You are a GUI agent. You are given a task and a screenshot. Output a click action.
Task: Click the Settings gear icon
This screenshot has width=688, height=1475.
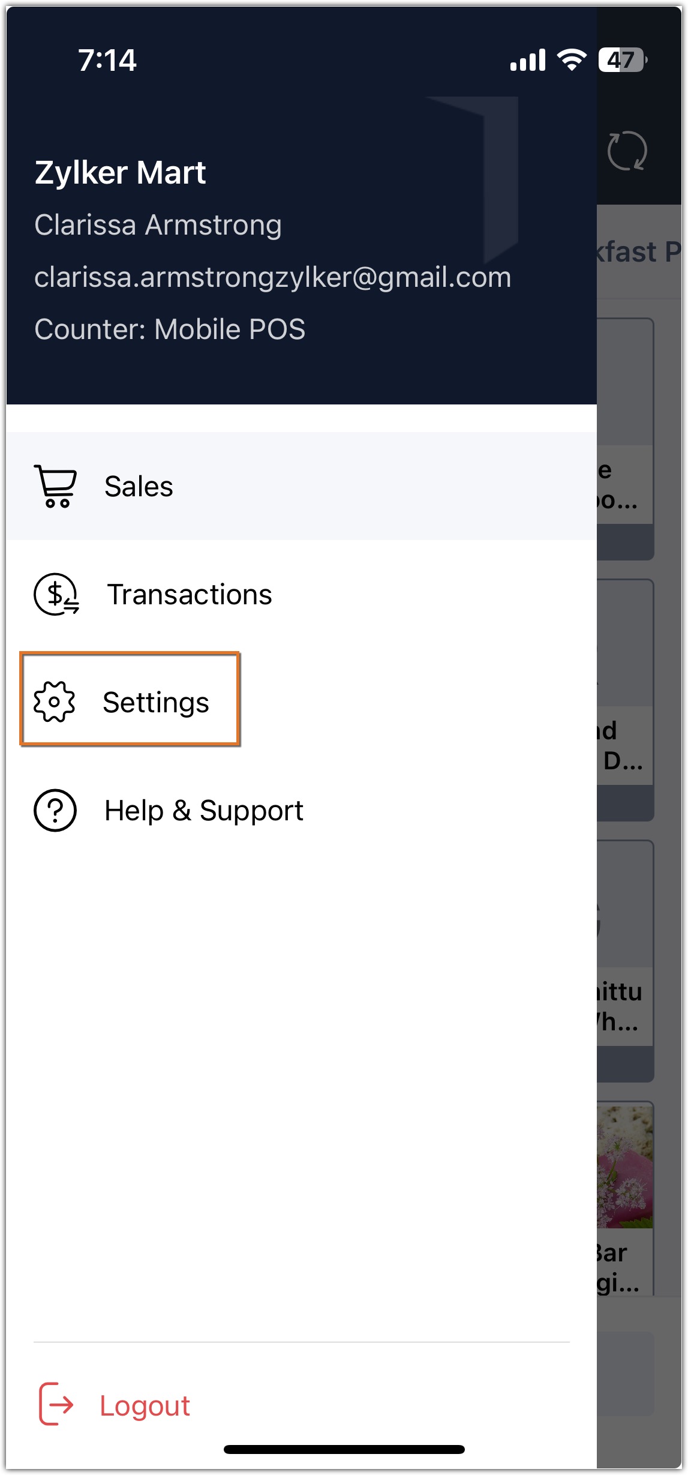[55, 701]
